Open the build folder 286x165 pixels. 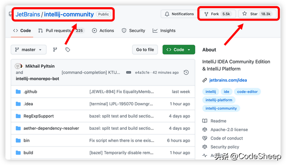tap(28, 153)
